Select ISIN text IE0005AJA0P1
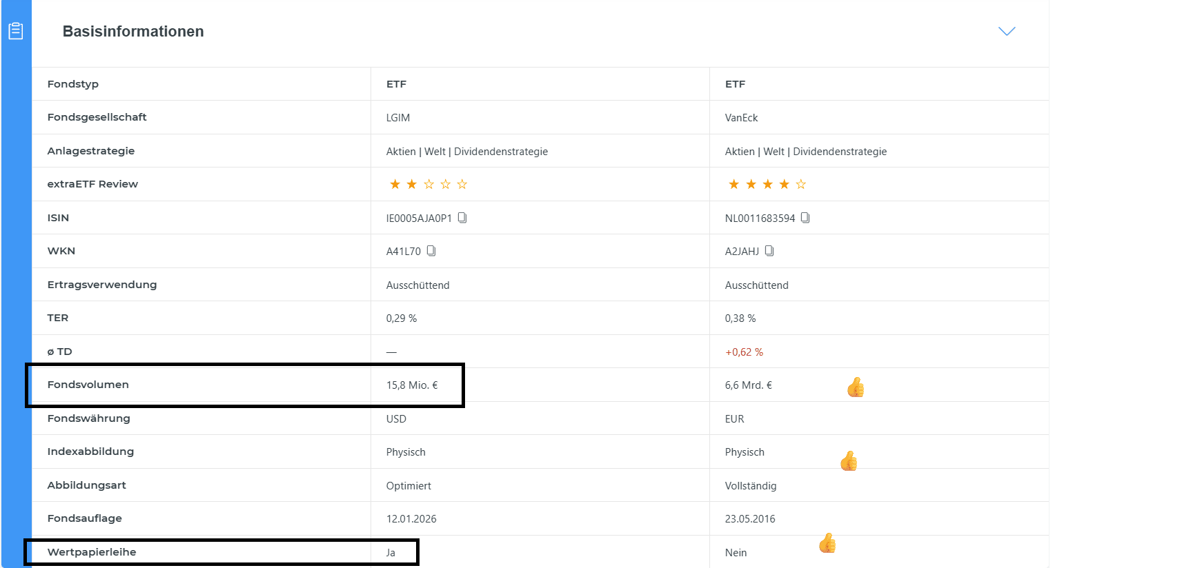 419,219
